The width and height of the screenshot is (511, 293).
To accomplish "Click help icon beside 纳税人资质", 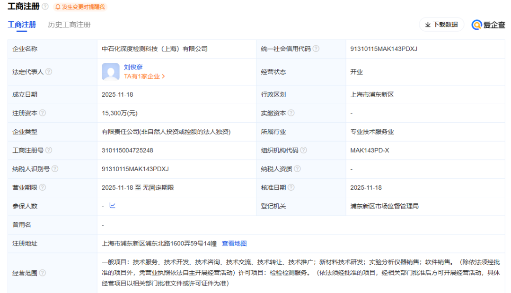I will (297, 168).
